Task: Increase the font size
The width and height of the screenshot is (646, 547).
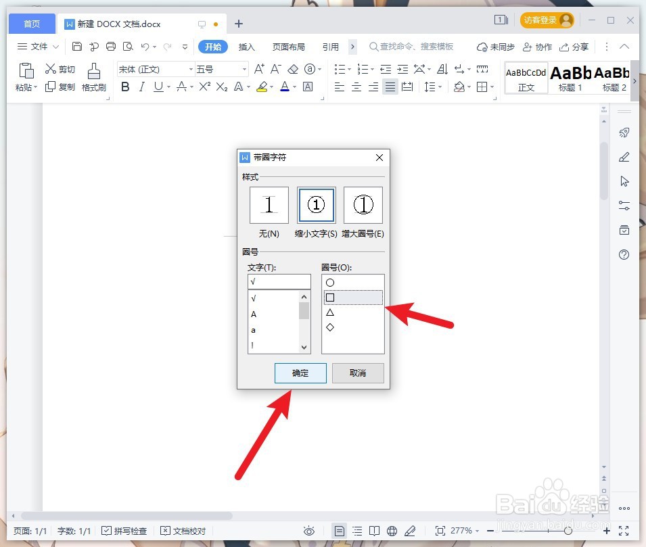Action: (x=259, y=69)
